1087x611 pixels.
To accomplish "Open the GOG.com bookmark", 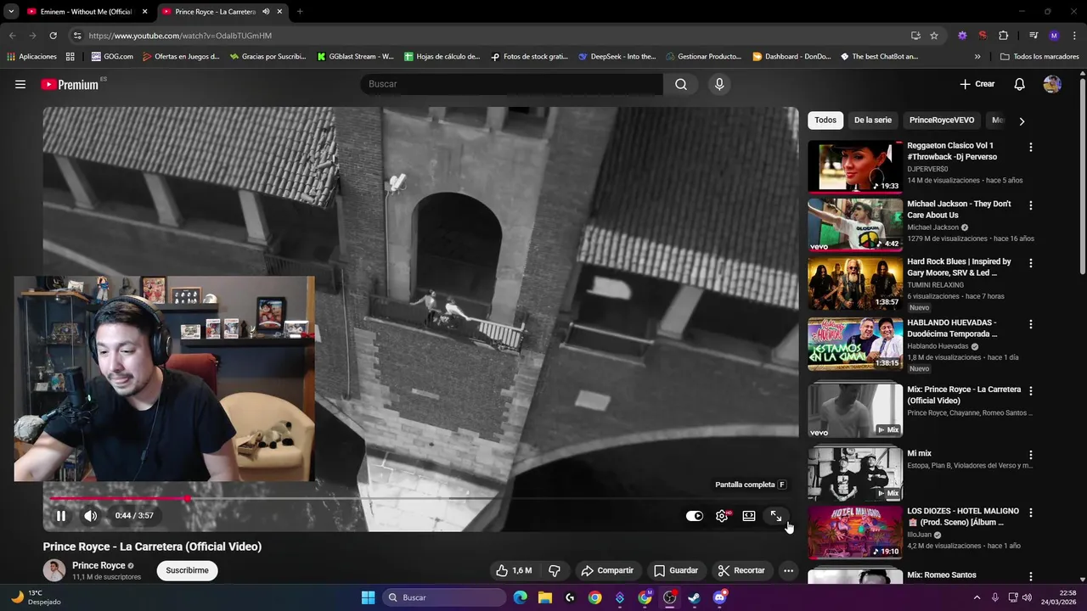I will point(112,57).
